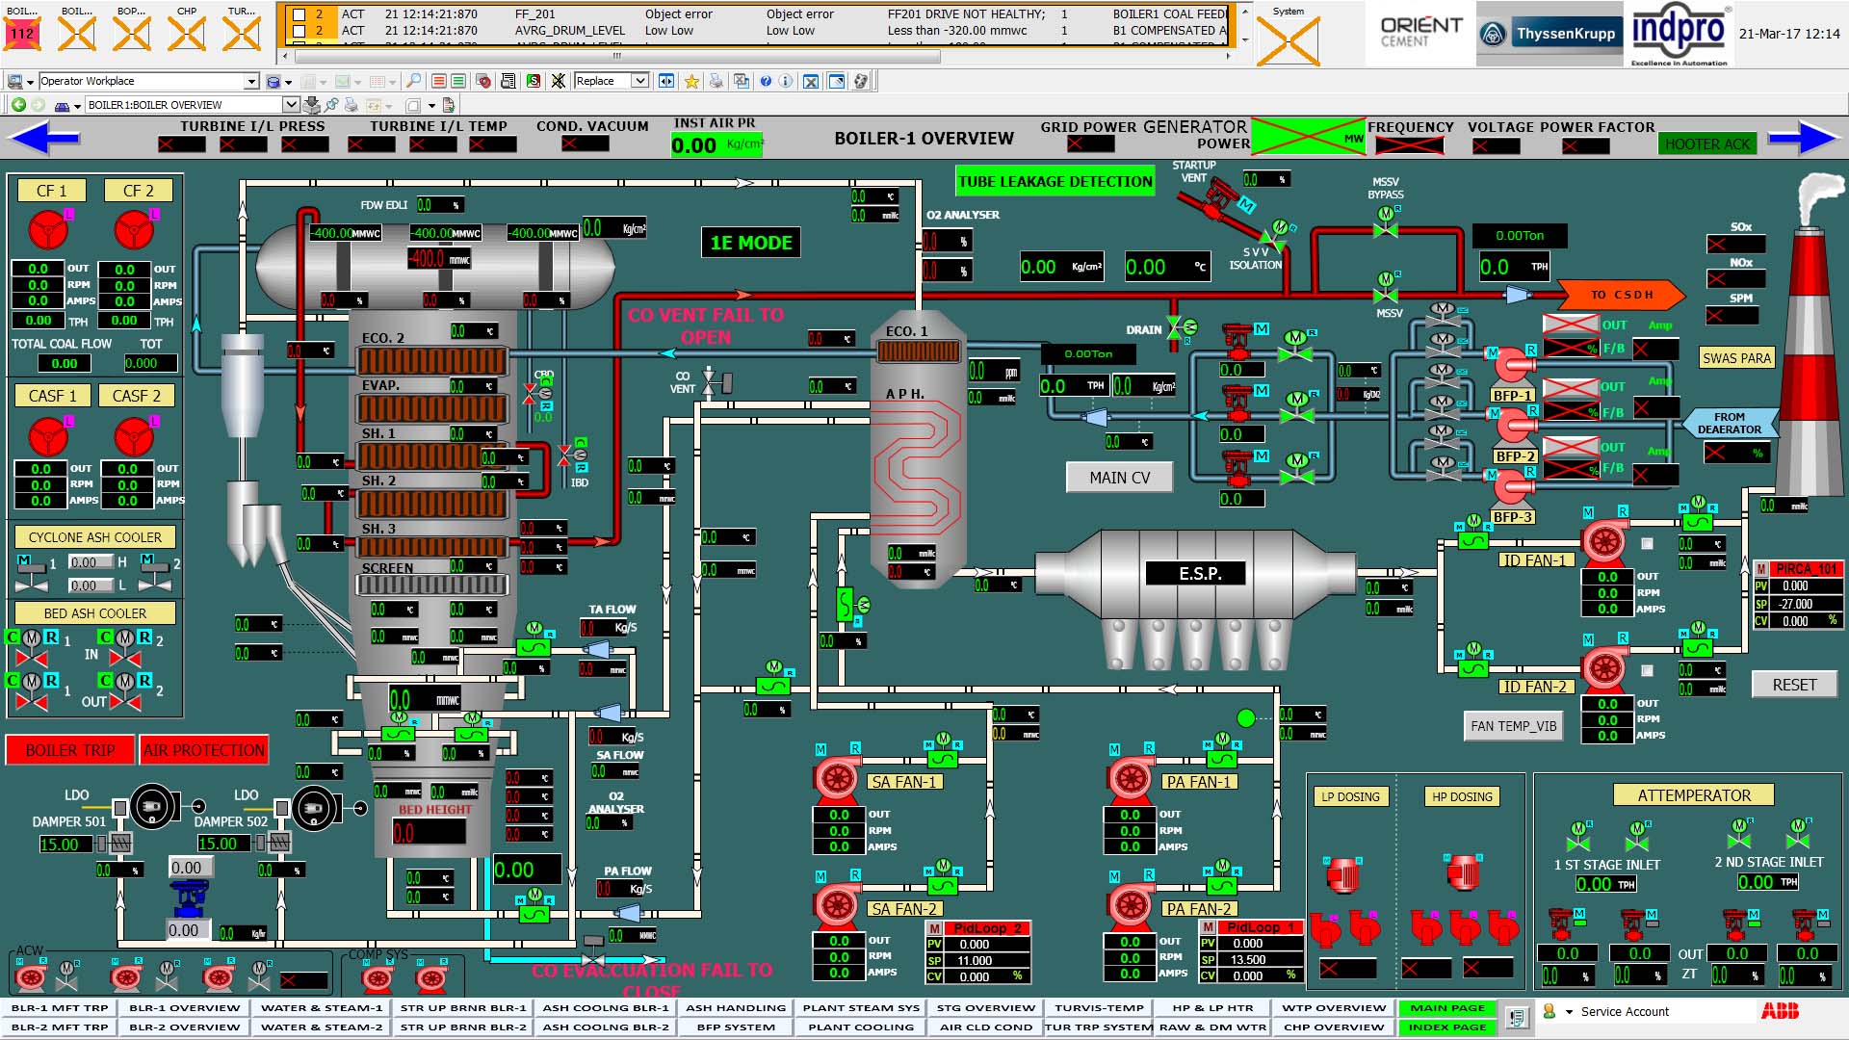Select the CASF 2 fan icon

[134, 438]
